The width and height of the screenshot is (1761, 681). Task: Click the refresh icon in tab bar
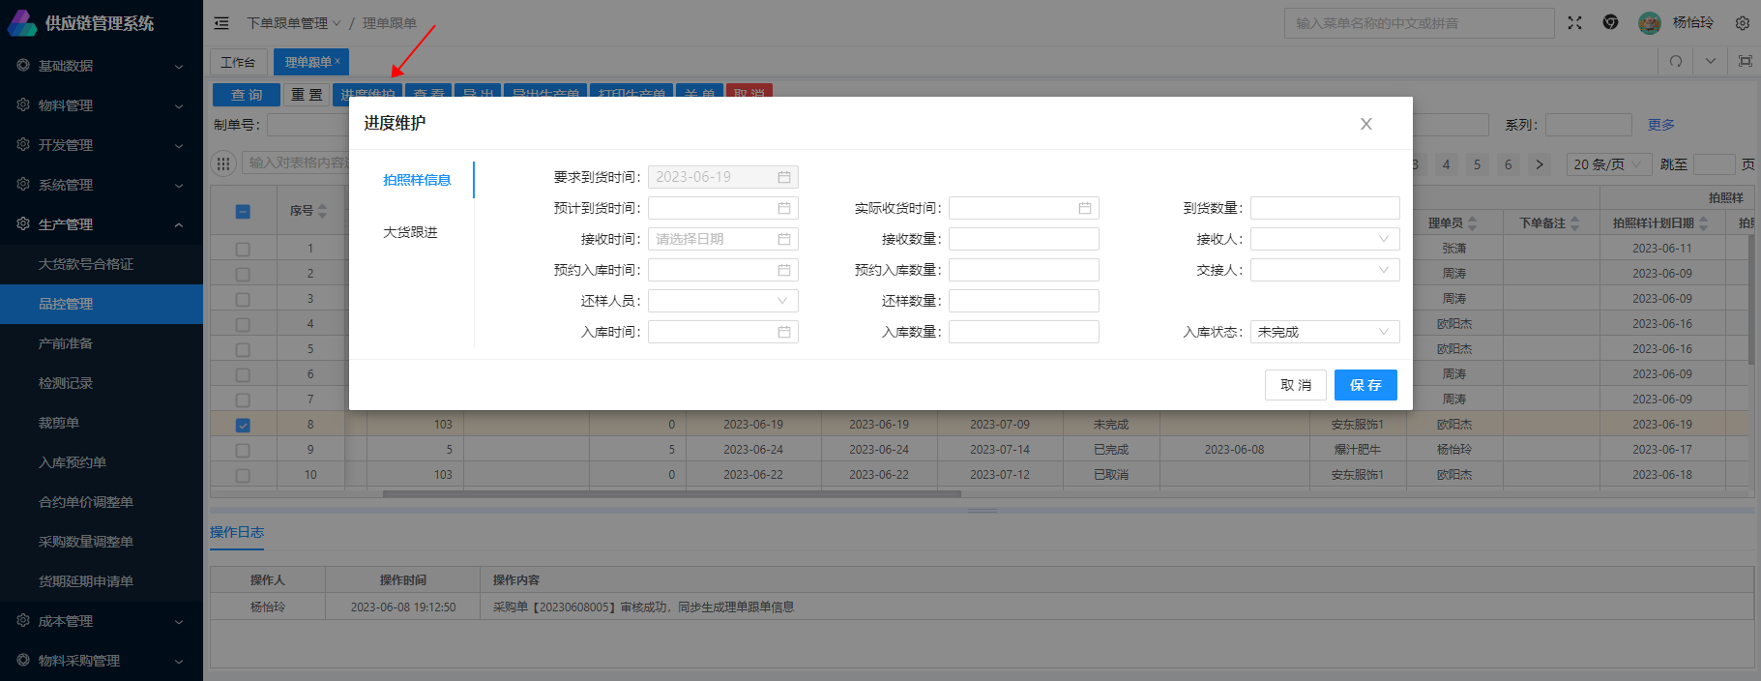pos(1676,61)
